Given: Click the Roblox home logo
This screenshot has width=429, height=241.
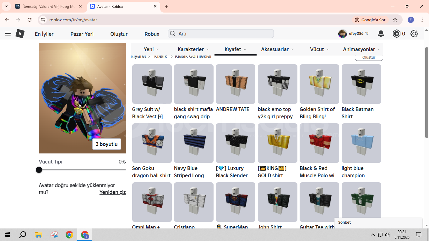Looking at the screenshot, I should [20, 34].
